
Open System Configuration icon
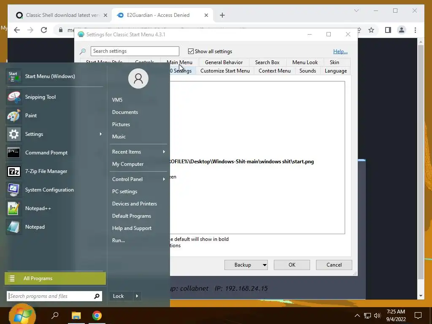pos(13,190)
